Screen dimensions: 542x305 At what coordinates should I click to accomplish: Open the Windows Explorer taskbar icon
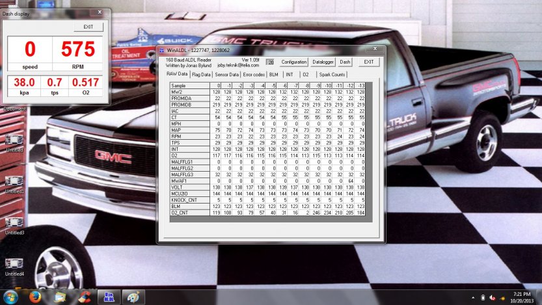pos(60,297)
